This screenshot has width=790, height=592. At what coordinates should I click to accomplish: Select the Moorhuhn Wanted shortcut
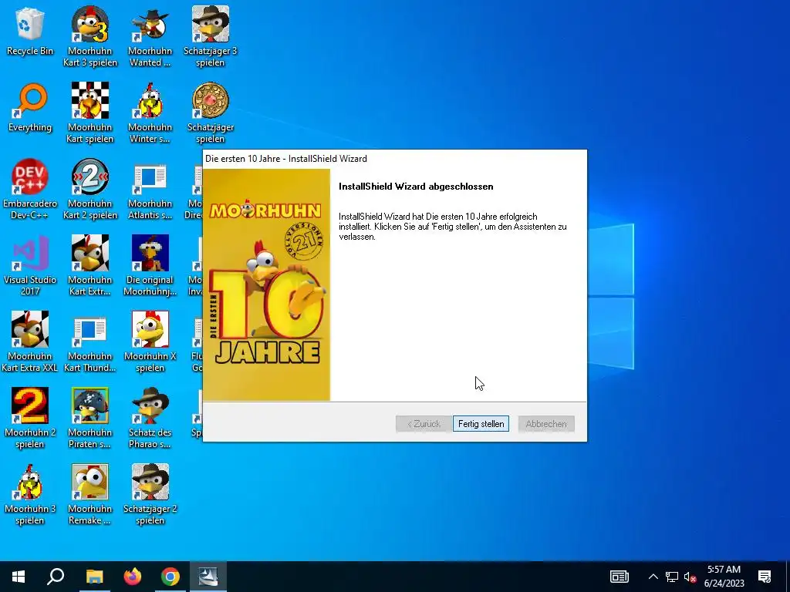point(150,36)
